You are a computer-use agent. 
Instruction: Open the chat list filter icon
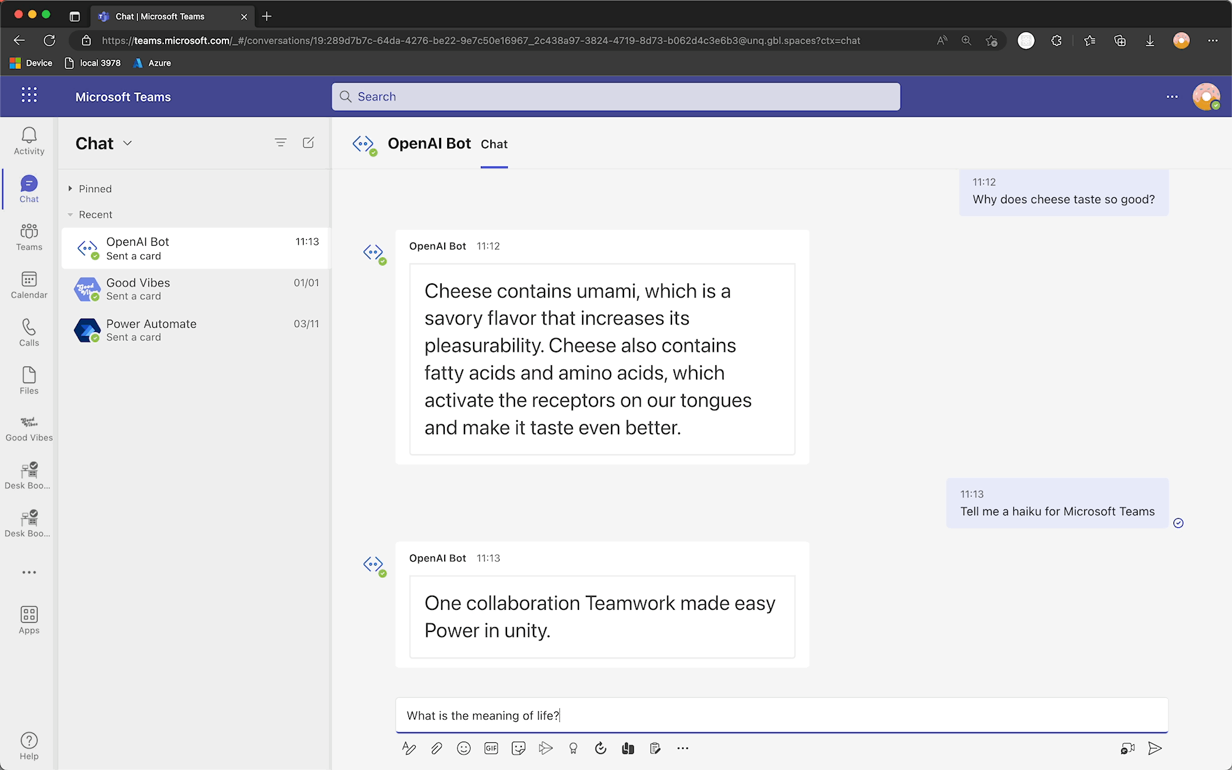tap(280, 143)
